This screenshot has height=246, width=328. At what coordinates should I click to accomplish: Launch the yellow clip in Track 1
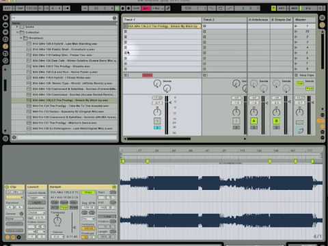point(126,26)
